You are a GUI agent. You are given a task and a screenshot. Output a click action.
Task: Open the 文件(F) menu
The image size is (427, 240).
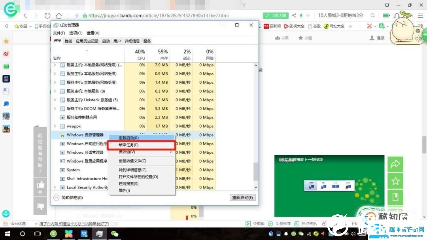59,33
